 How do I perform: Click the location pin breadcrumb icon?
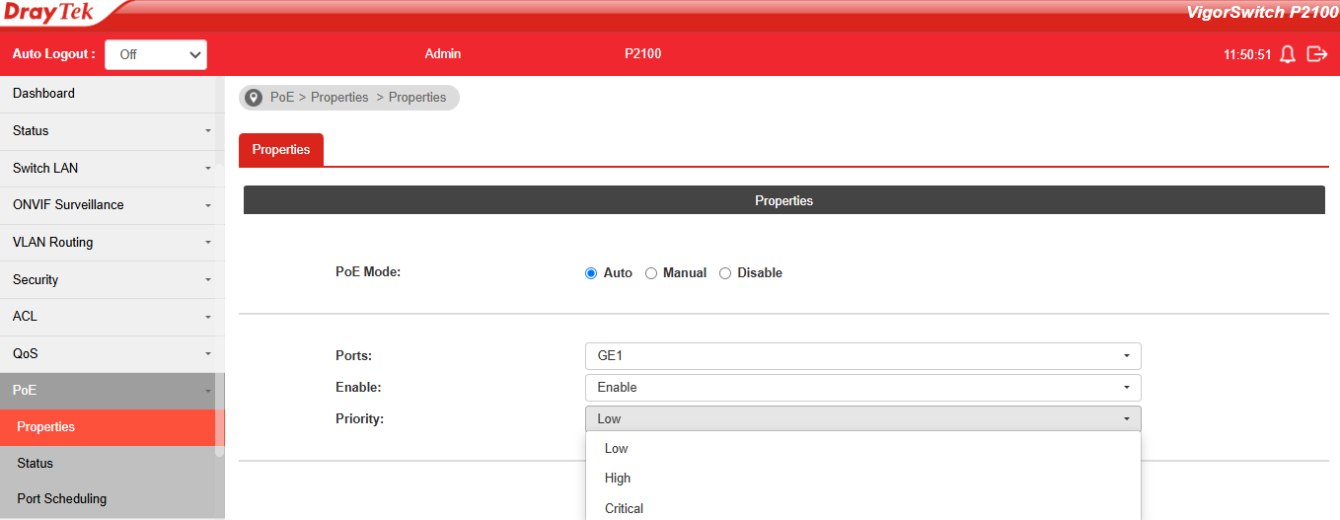click(x=254, y=98)
